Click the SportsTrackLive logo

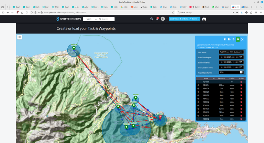[69, 19]
